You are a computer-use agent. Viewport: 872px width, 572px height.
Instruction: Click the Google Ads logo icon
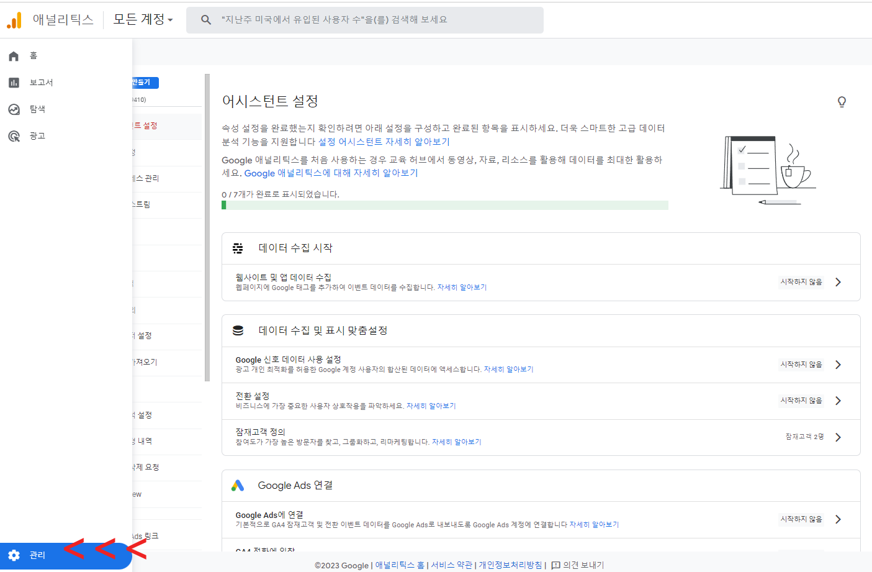point(238,486)
